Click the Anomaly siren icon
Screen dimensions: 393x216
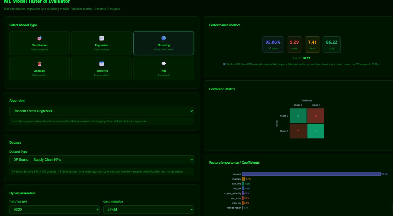(39, 64)
